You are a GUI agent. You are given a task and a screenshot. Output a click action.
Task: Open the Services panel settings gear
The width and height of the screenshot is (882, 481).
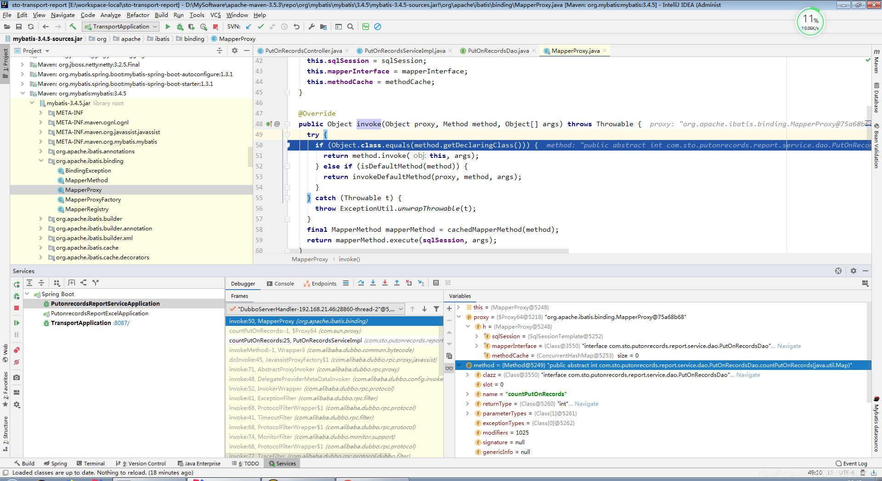(x=854, y=271)
